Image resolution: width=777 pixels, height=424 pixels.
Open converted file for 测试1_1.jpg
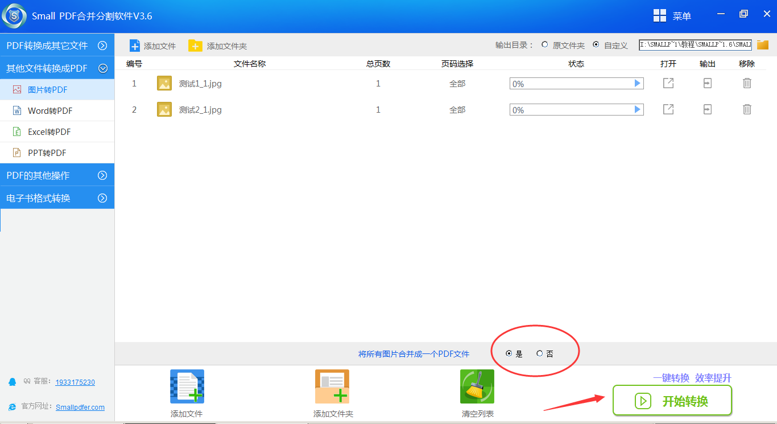tap(668, 84)
